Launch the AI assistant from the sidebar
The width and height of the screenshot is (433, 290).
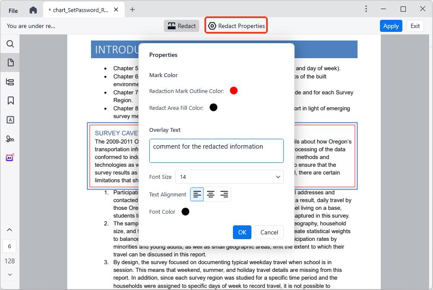[x=10, y=157]
